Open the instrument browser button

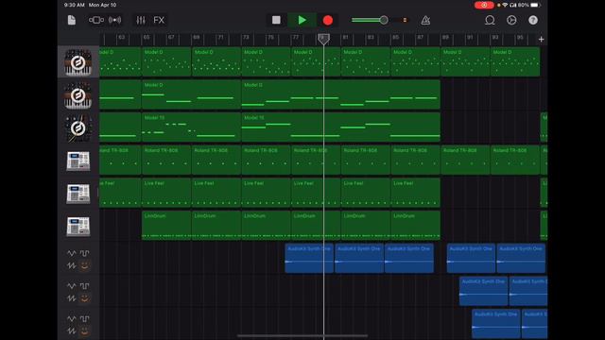tap(96, 20)
